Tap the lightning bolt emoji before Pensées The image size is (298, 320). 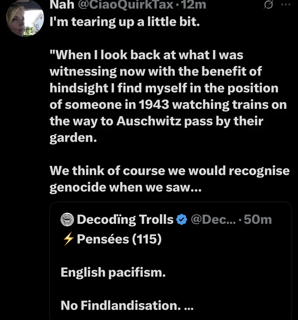pos(67,239)
